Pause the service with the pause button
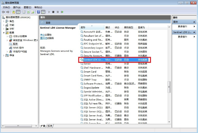The image size is (198, 133). pos(58,12)
